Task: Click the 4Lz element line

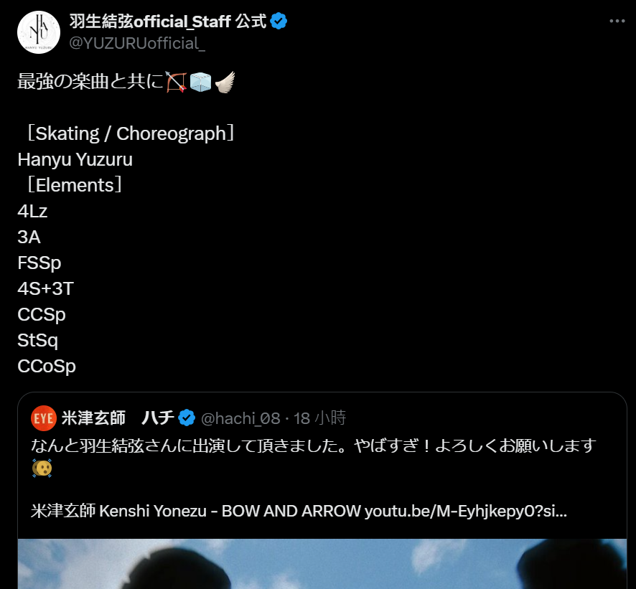Action: pos(32,211)
